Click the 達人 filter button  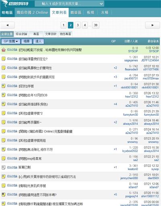pos(39,41)
